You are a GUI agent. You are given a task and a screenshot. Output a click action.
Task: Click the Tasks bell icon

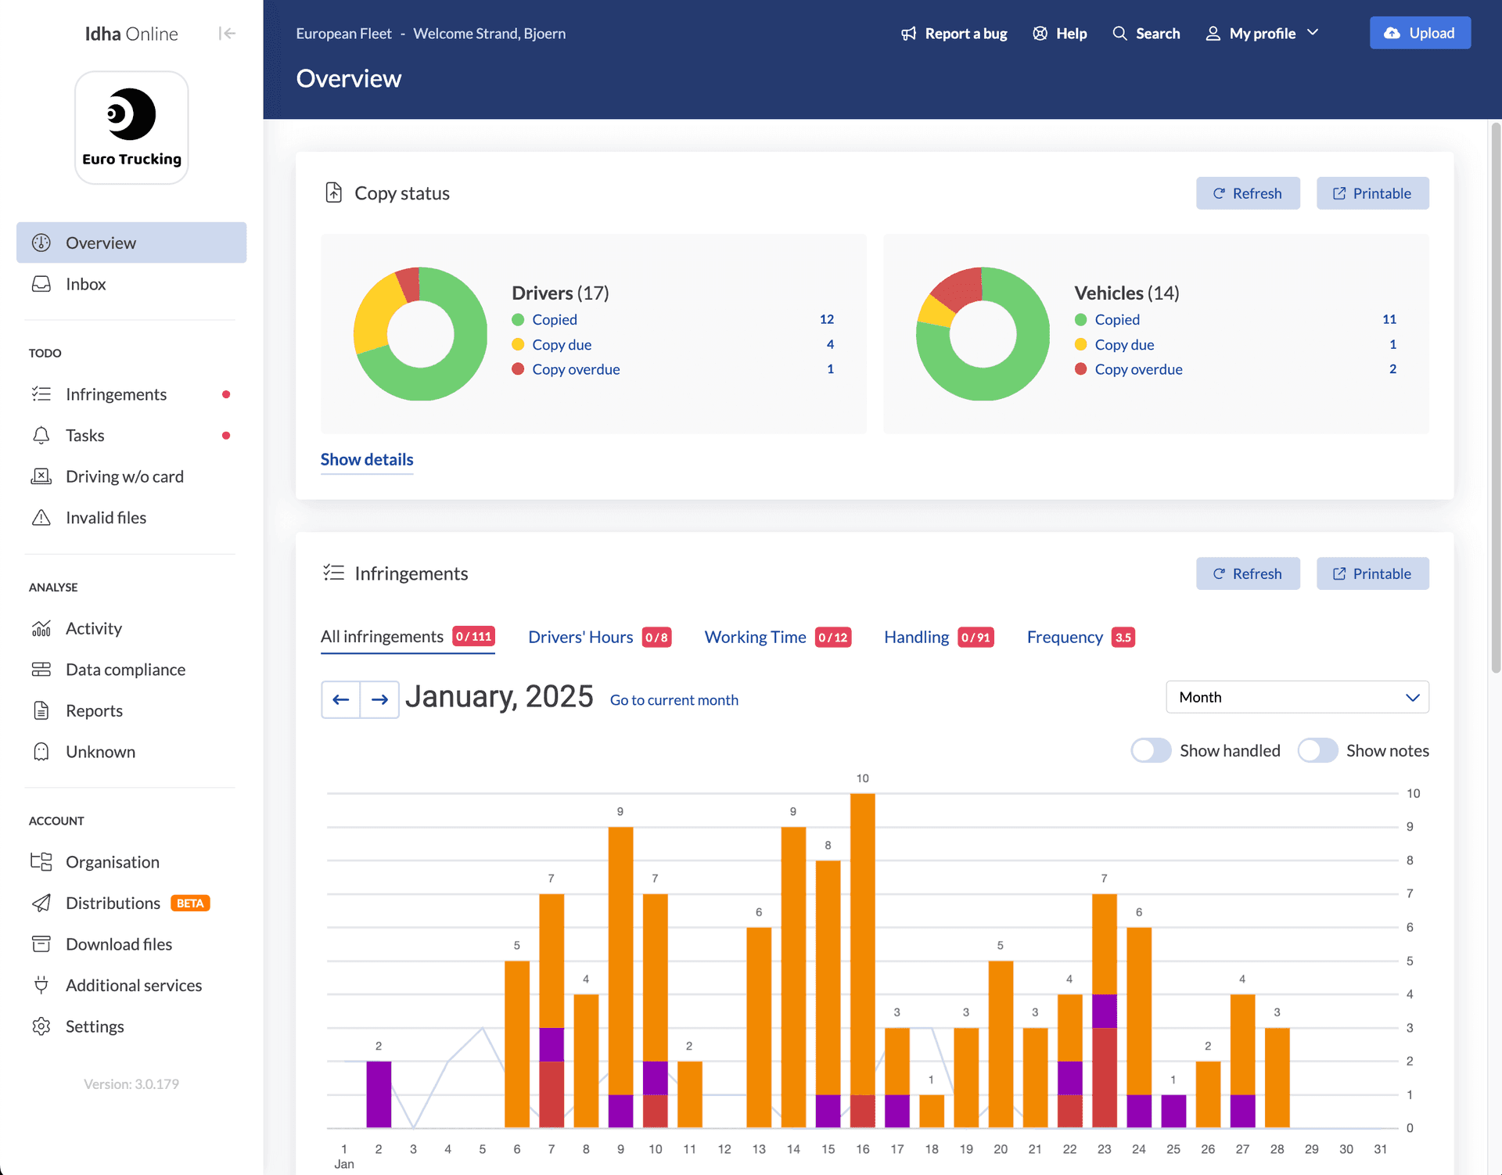(41, 435)
